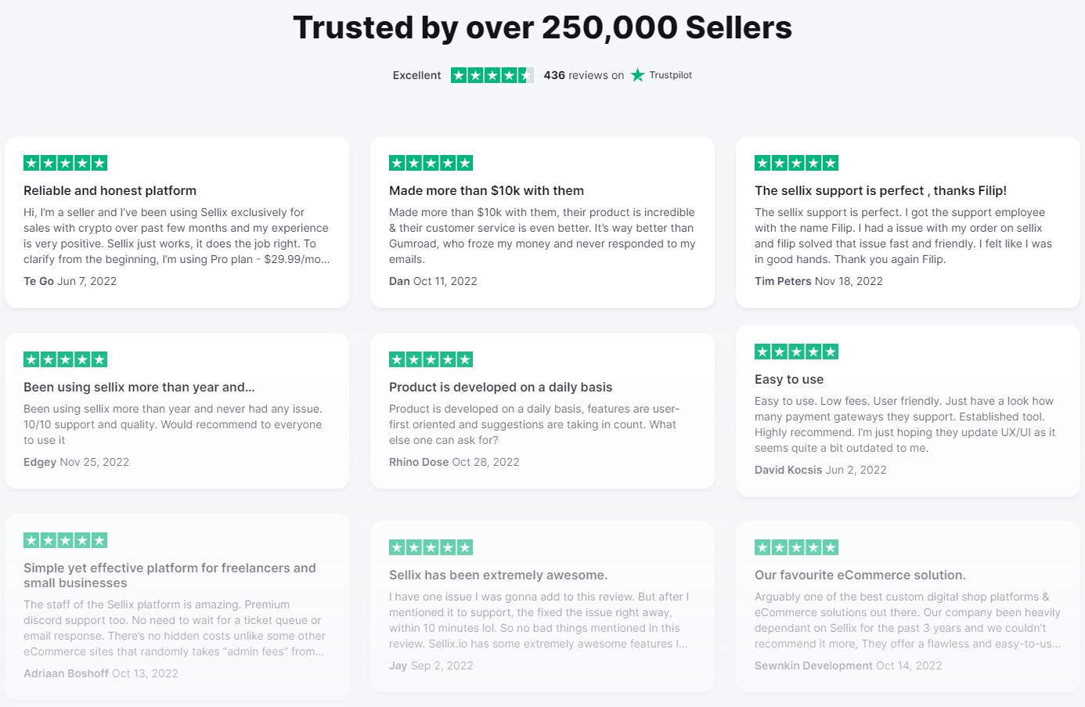Open 'Made more than $10k with them' review
Viewport: 1085px width, 707px height.
[486, 190]
